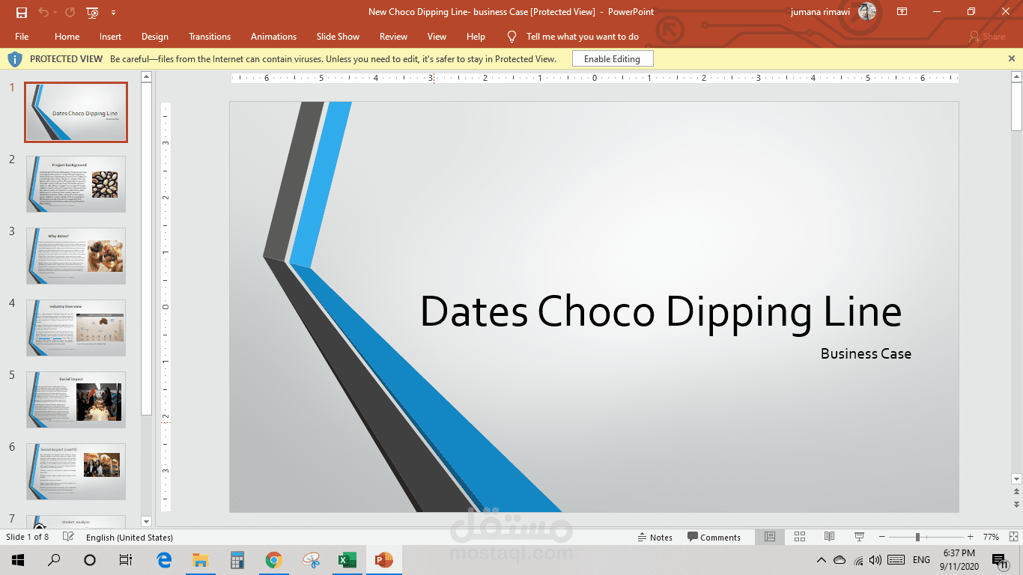Click the thumbnail pane scroll down arrow
Image resolution: width=1023 pixels, height=575 pixels.
(147, 521)
